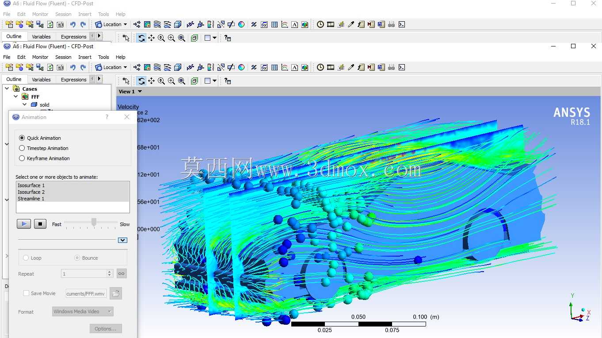
Task: Toggle the animation options expander arrow button
Action: (x=123, y=240)
